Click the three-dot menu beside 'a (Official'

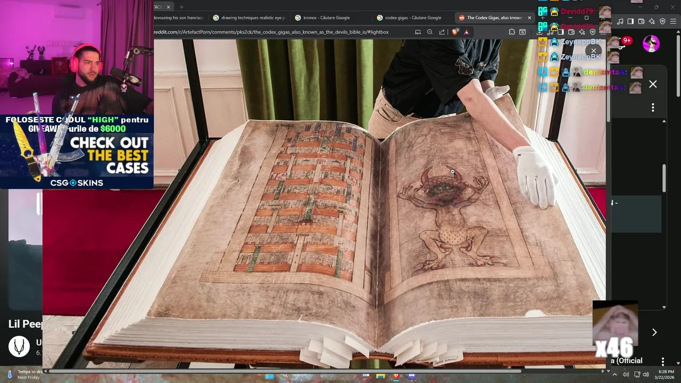coord(662,361)
